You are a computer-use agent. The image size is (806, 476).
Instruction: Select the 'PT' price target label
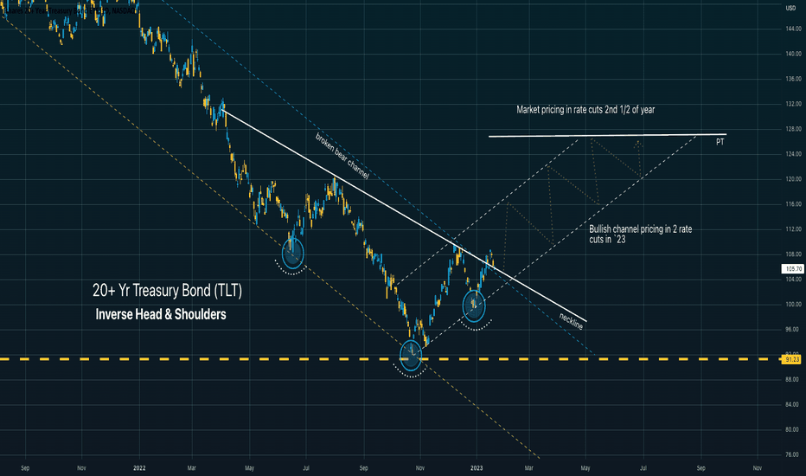[x=720, y=142]
